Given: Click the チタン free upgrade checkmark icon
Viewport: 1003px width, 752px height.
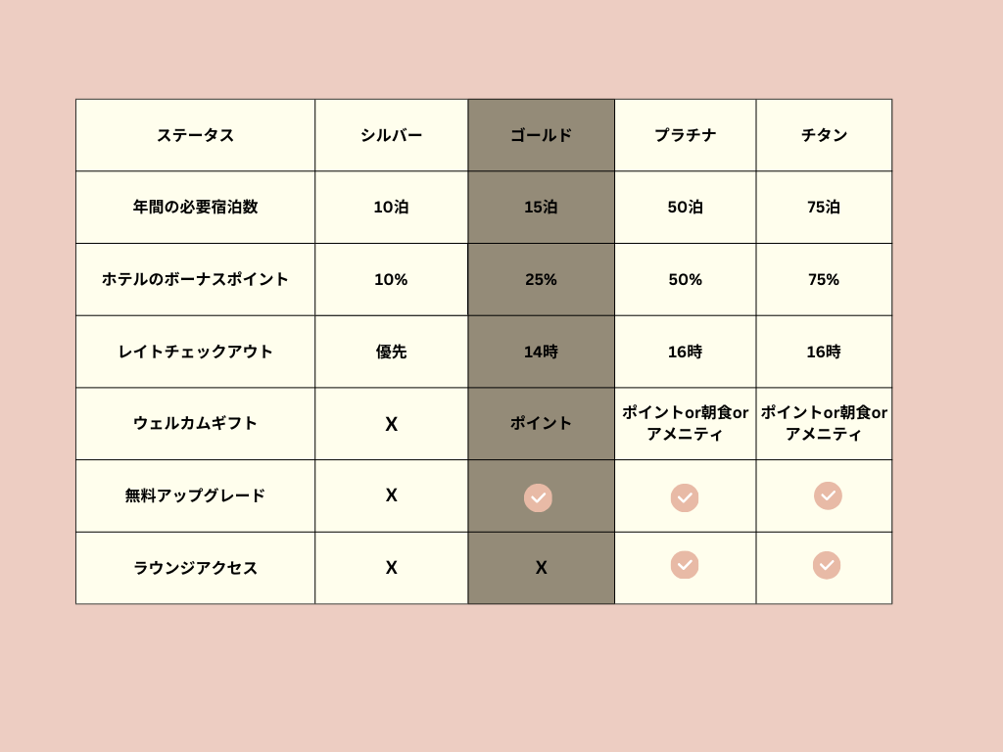Looking at the screenshot, I should coord(828,495).
